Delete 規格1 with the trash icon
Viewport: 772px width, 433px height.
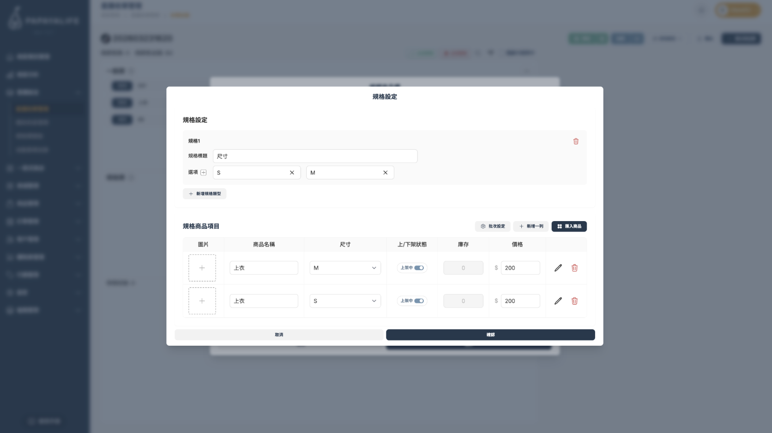pos(576,141)
